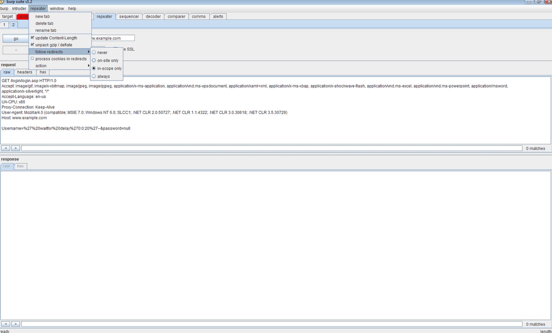Image resolution: width=552 pixels, height=333 pixels.
Task: Open the intruder menu
Action: (x=19, y=8)
